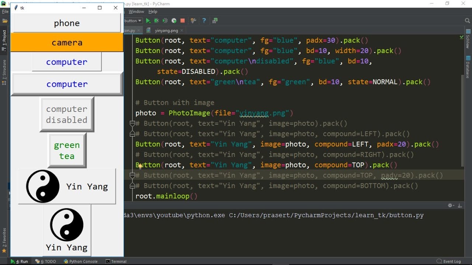472x265 pixels.
Task: Stop the running process with red square
Action: pyautogui.click(x=183, y=21)
